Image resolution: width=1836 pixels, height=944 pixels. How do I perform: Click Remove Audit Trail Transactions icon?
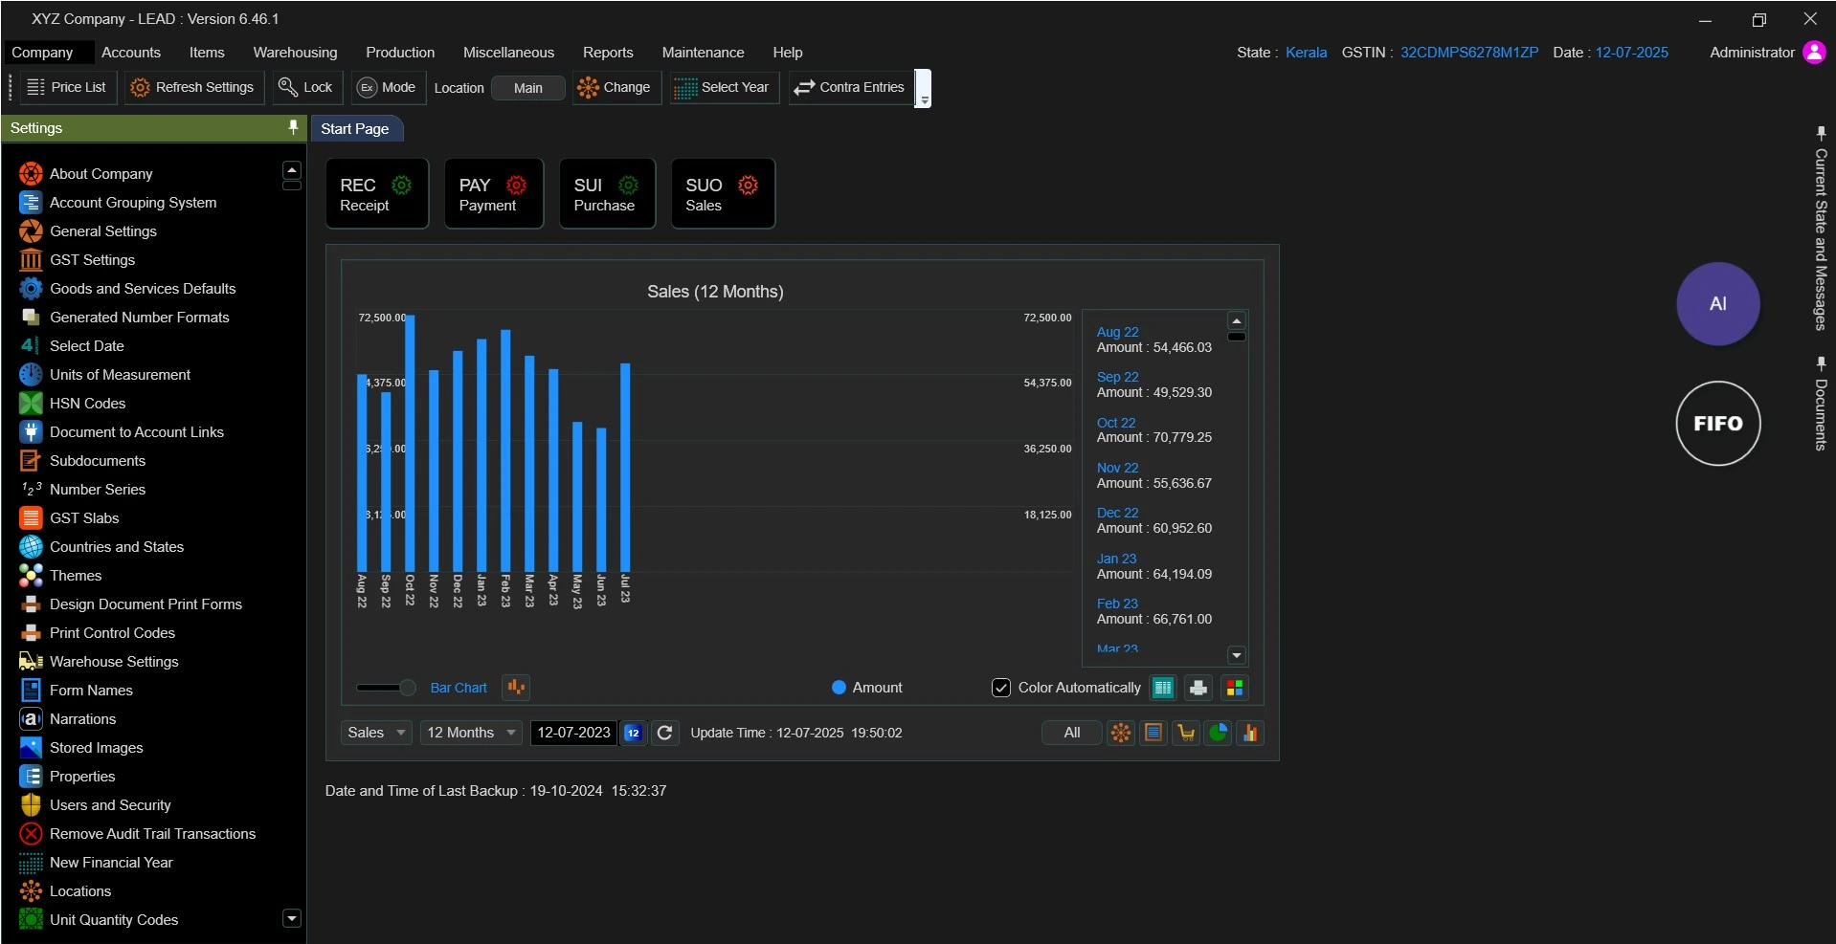32,834
